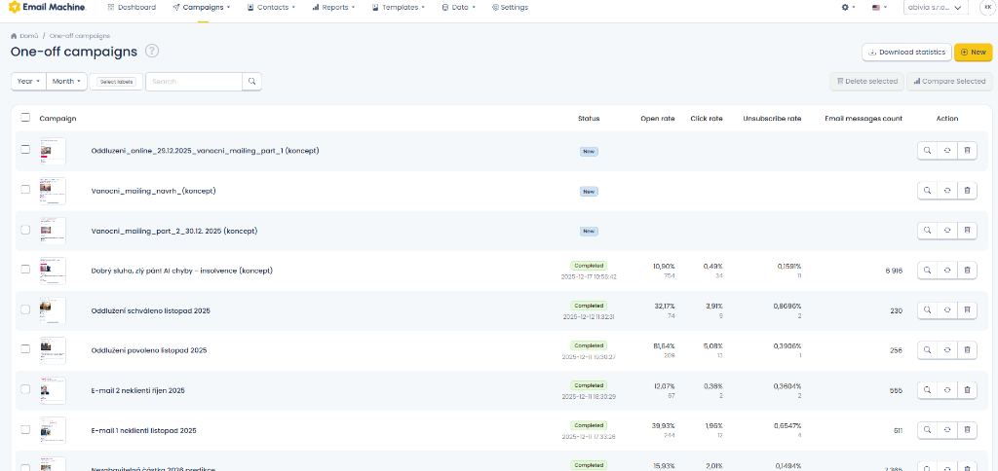Open the settings gear in top bar
Screen dimensions: 998x471
847,7
